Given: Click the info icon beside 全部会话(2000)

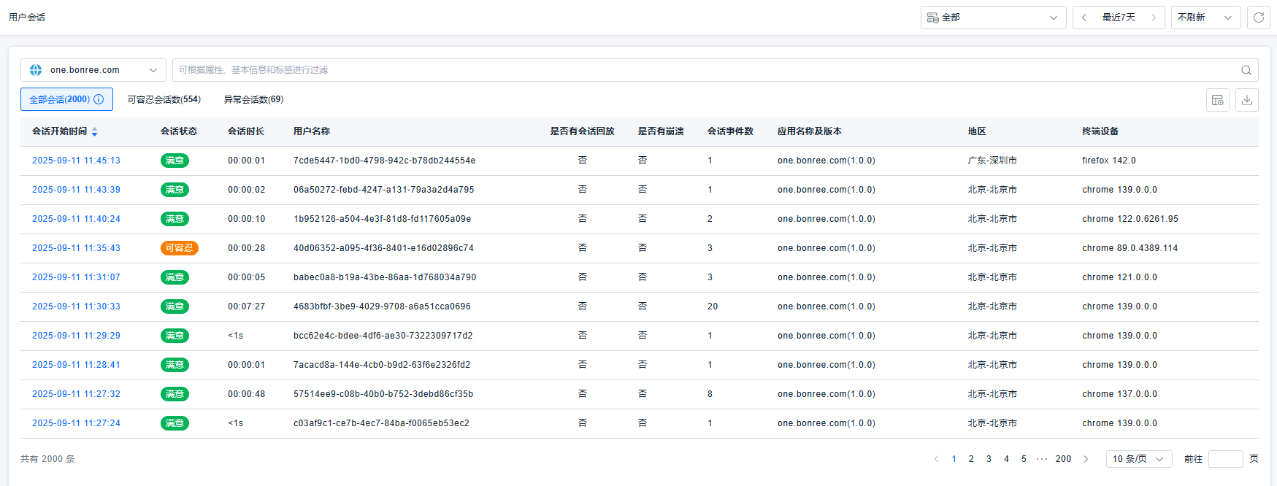Looking at the screenshot, I should (99, 99).
